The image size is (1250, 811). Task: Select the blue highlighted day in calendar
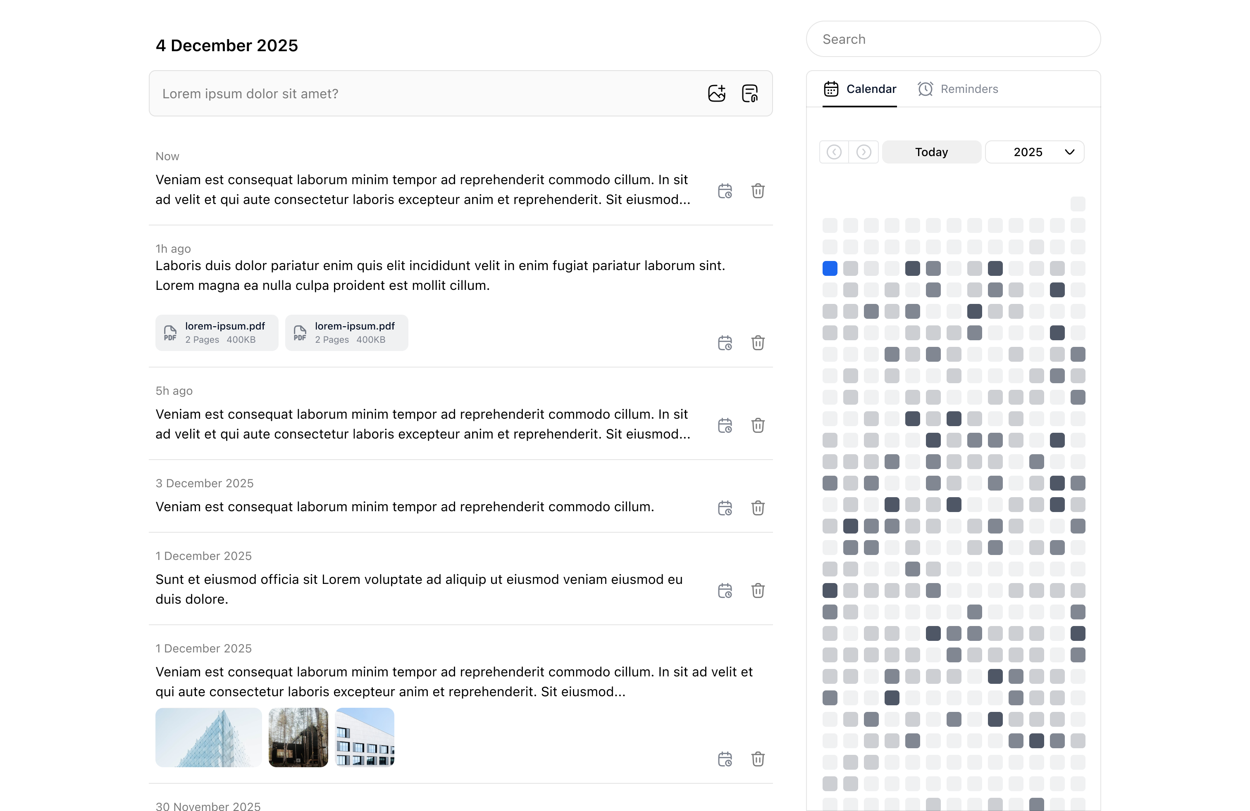tap(830, 268)
